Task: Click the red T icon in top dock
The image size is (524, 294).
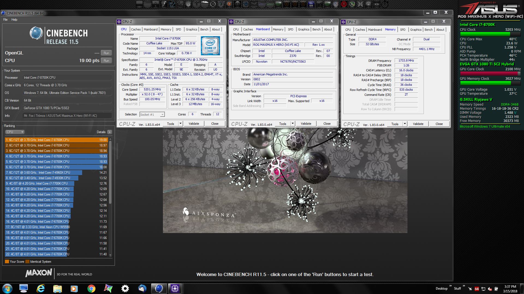Action: click(344, 4)
